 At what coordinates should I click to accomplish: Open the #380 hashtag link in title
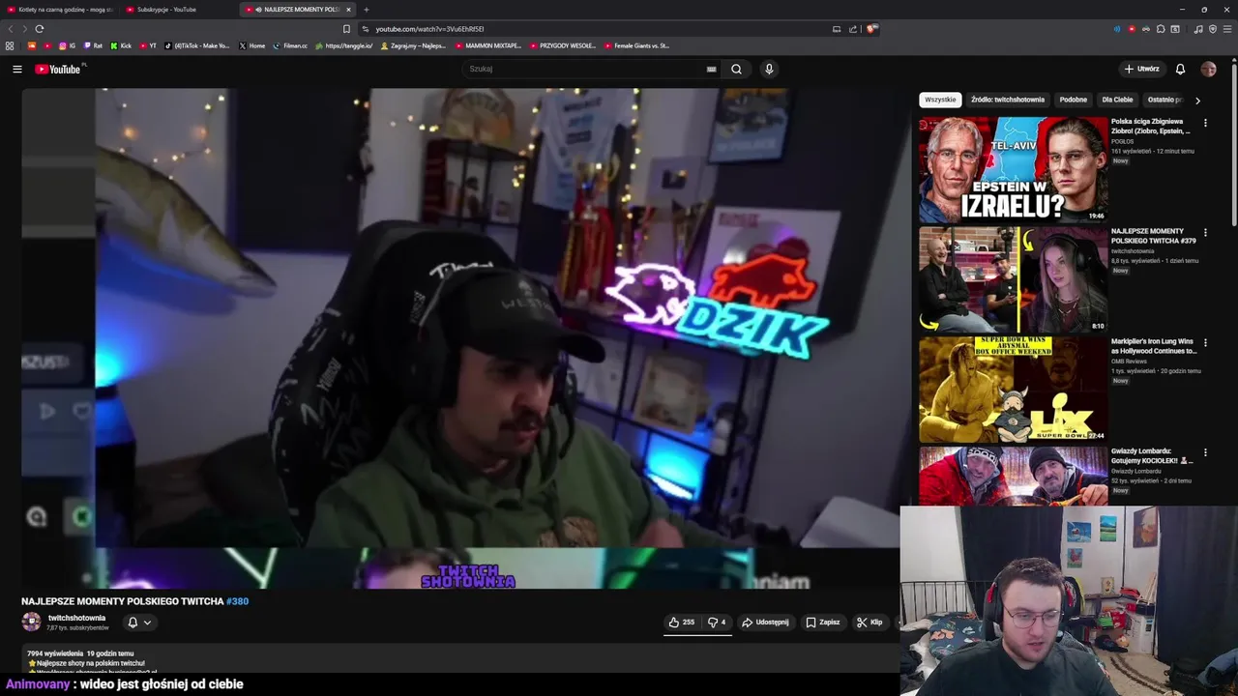point(237,601)
